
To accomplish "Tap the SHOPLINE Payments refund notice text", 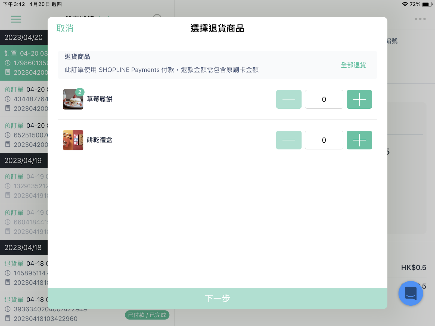I will coord(161,70).
